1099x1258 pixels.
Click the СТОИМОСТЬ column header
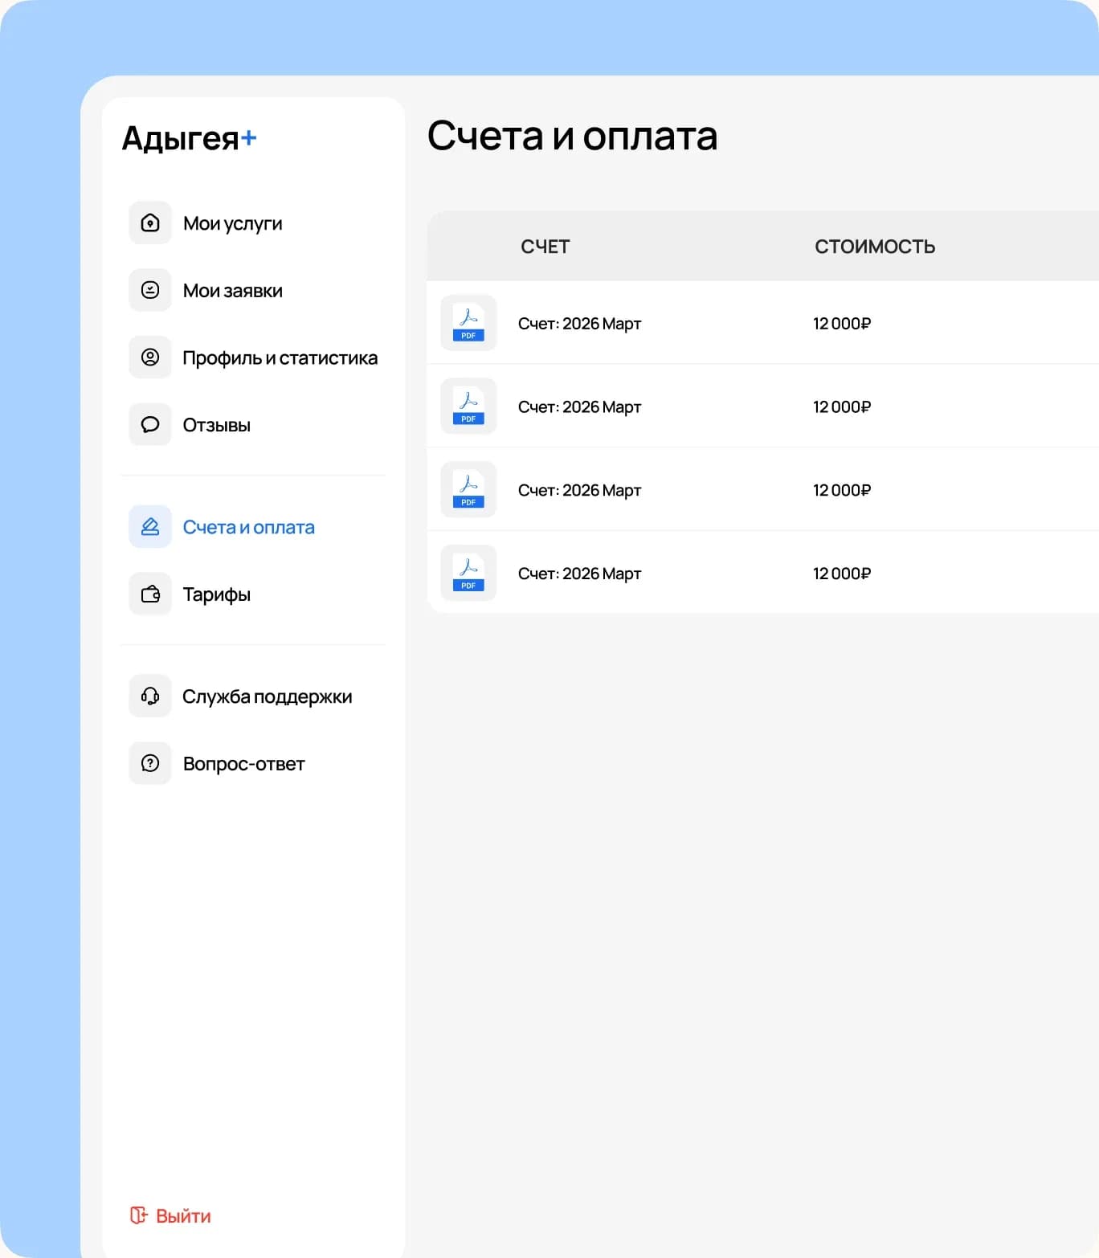tap(875, 247)
